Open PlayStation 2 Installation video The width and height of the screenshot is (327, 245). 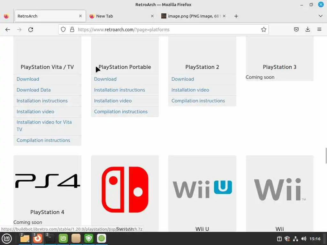pyautogui.click(x=190, y=90)
